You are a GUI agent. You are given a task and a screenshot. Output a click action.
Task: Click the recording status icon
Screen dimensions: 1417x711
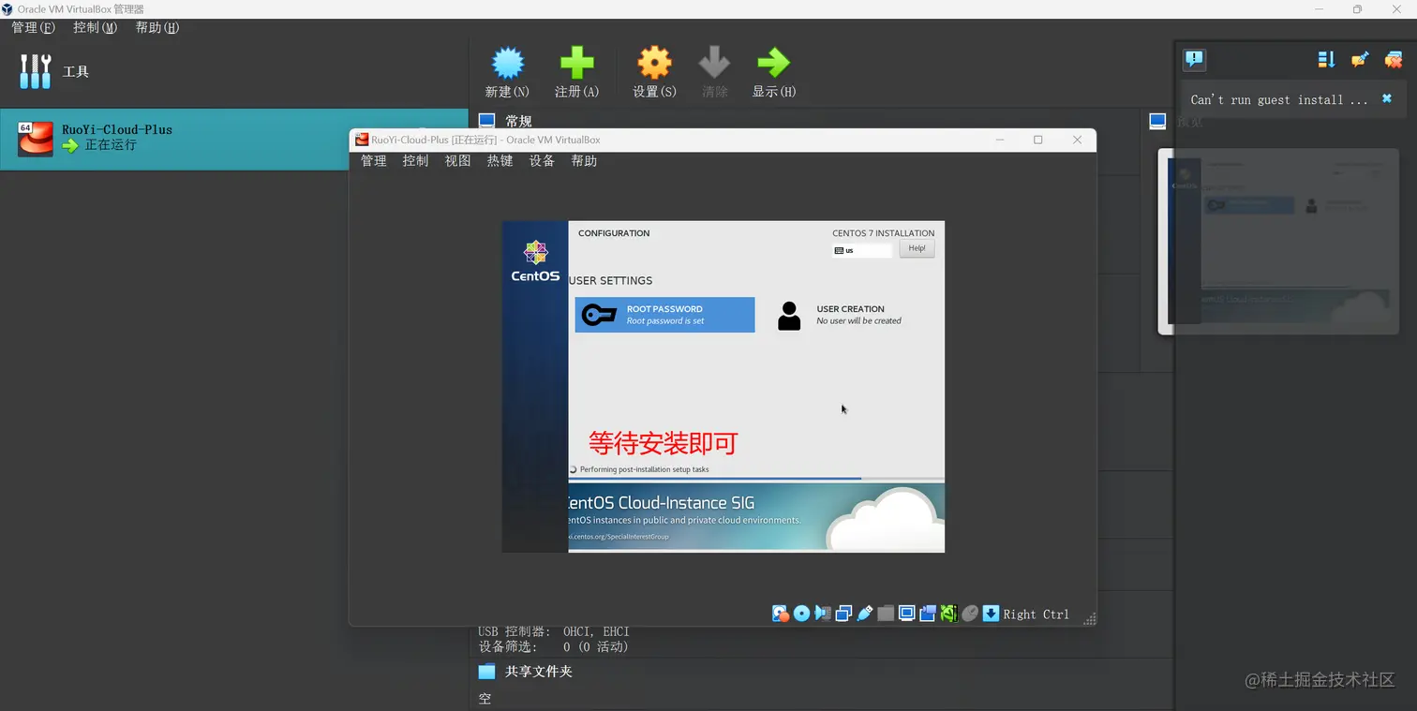point(928,614)
